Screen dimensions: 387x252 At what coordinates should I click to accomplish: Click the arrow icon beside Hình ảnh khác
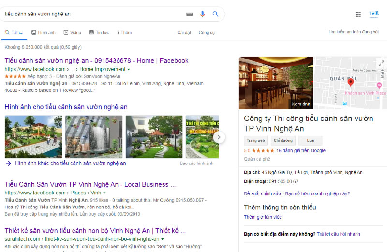coord(8,163)
